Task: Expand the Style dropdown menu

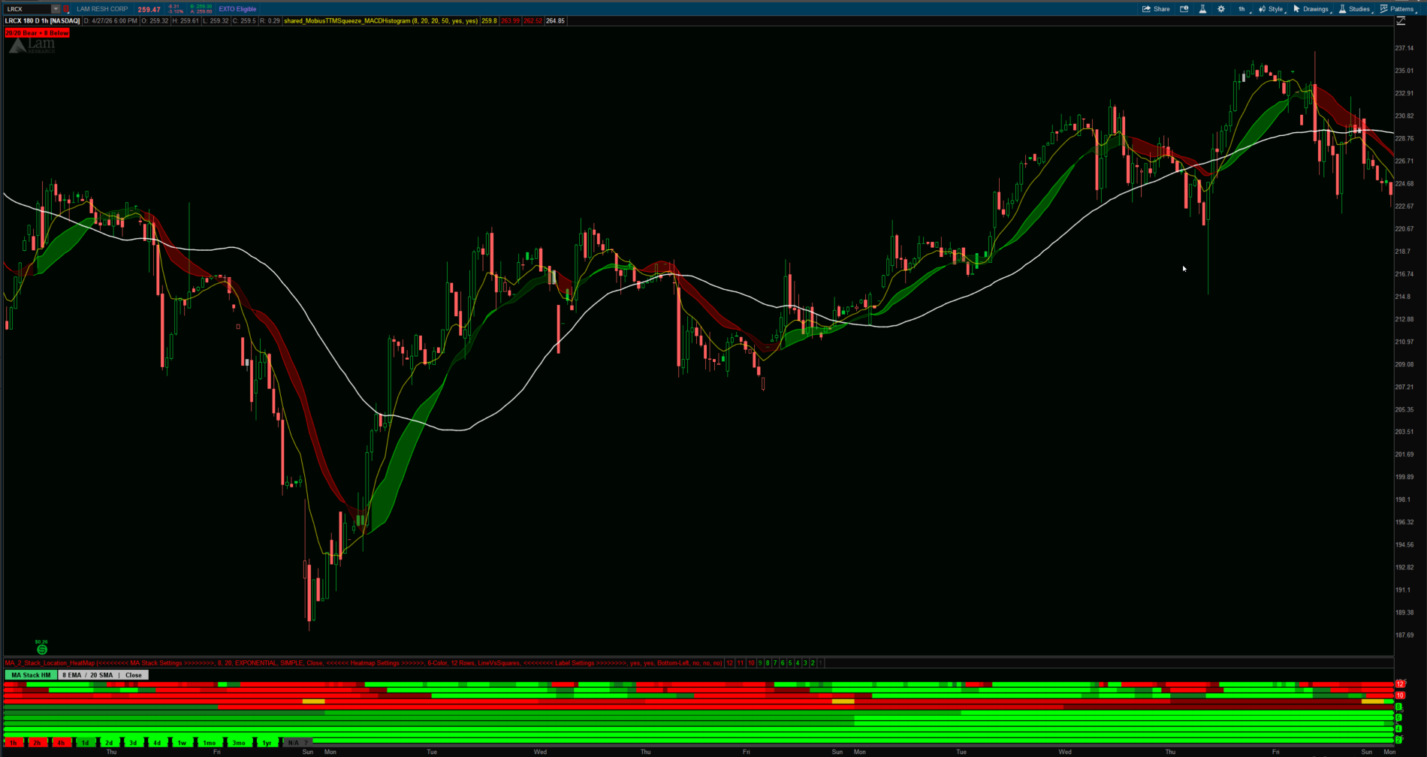Action: coord(1275,8)
